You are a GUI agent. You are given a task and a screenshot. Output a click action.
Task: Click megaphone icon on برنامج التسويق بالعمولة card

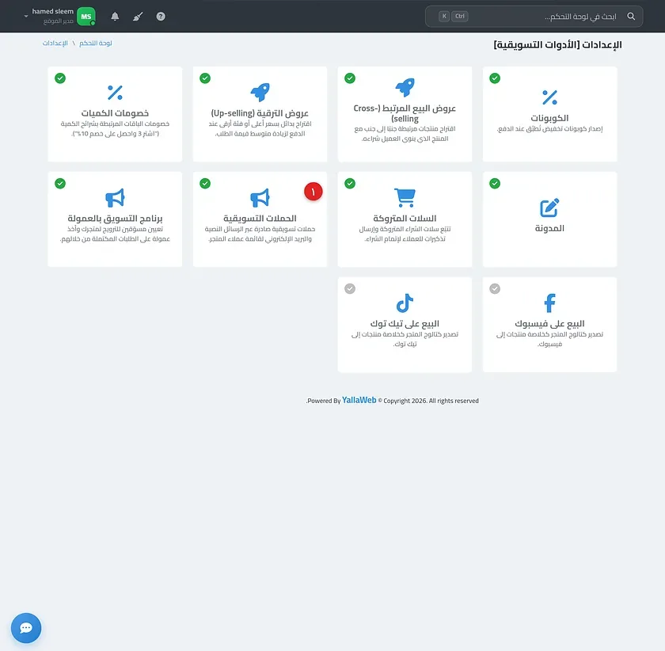pyautogui.click(x=115, y=198)
